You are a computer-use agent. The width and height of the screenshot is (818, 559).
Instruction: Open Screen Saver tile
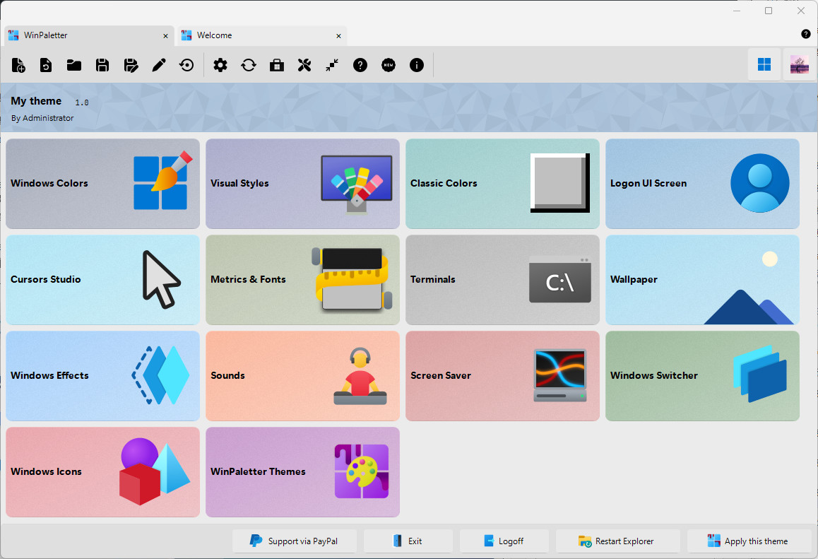click(x=502, y=376)
